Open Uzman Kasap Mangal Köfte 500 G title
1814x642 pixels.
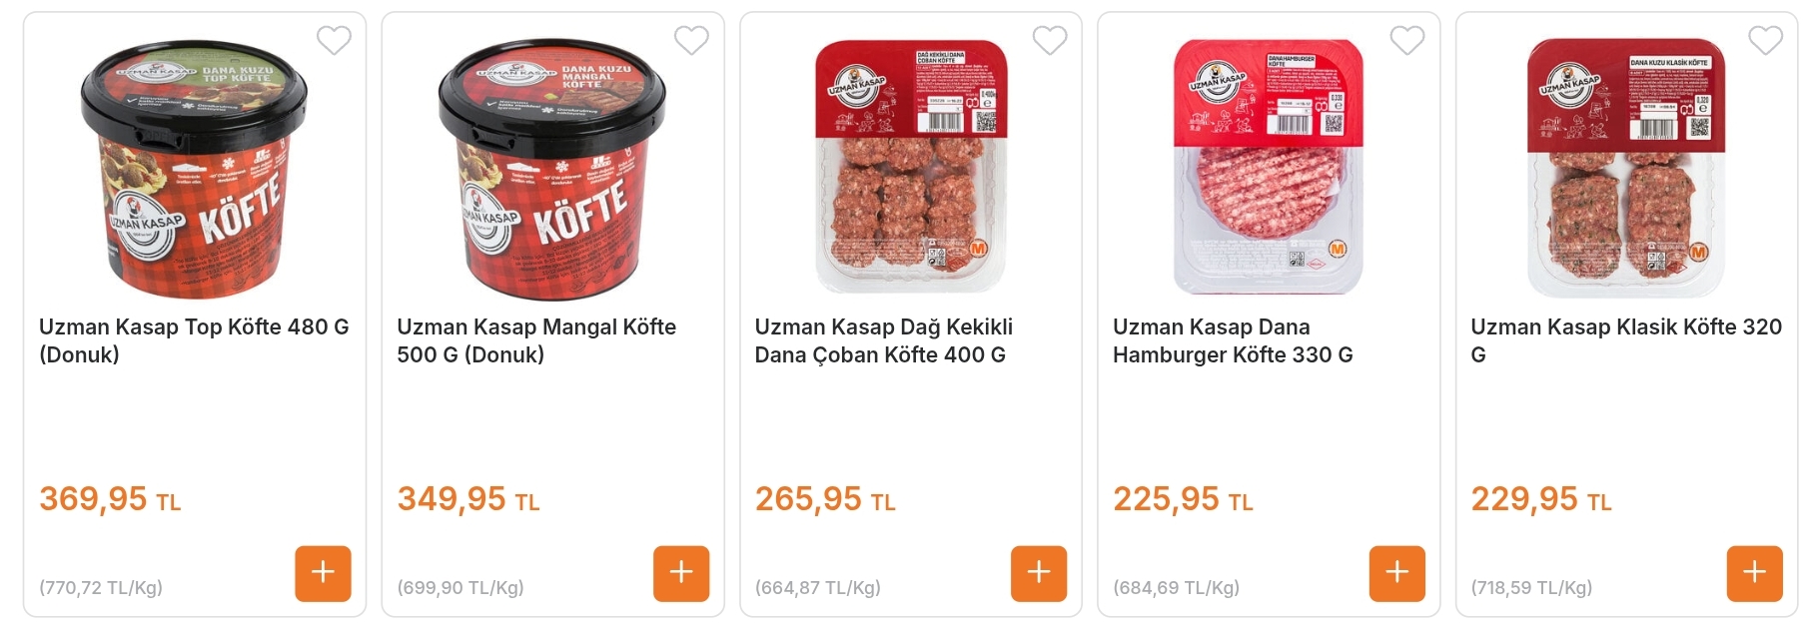[536, 340]
